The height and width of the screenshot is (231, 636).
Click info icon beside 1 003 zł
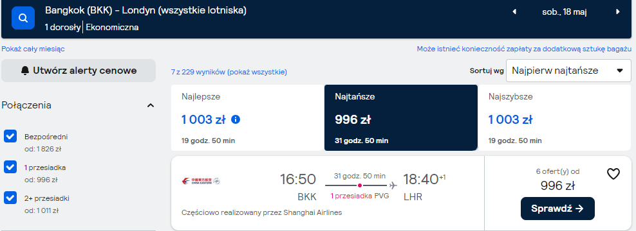pyautogui.click(x=235, y=120)
